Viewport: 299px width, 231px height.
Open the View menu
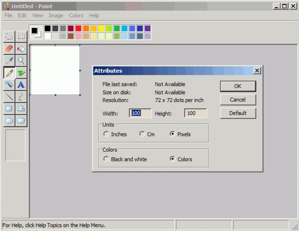38,15
